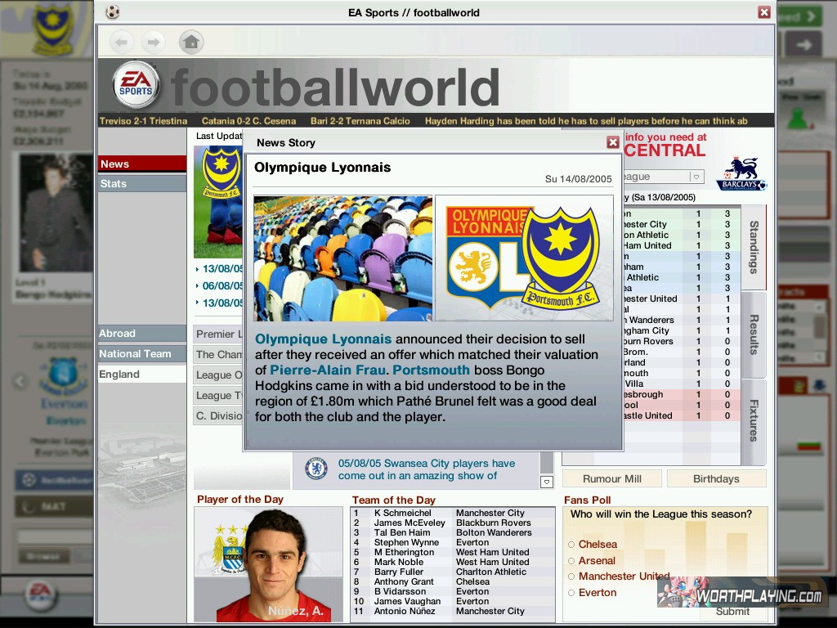The height and width of the screenshot is (628, 837).
Task: Open the Fixtures tab
Action: tap(754, 420)
